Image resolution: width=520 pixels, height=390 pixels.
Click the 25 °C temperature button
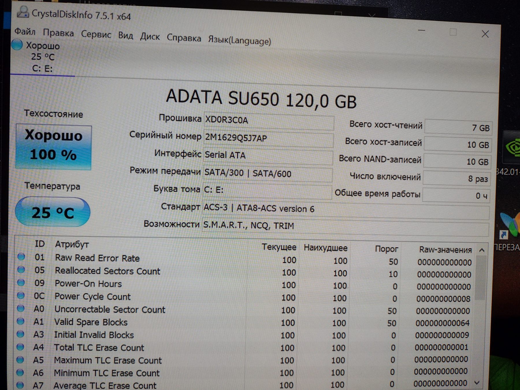53,212
